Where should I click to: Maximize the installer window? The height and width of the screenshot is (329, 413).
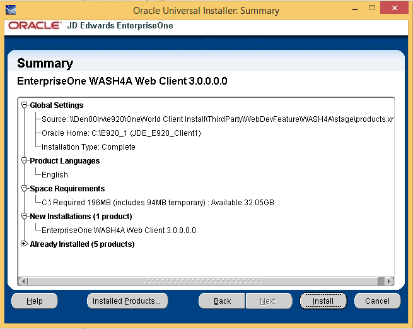tap(372, 8)
